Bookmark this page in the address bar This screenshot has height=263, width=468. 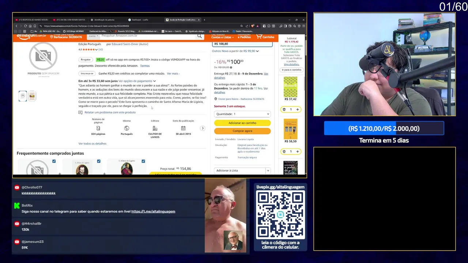point(35,26)
